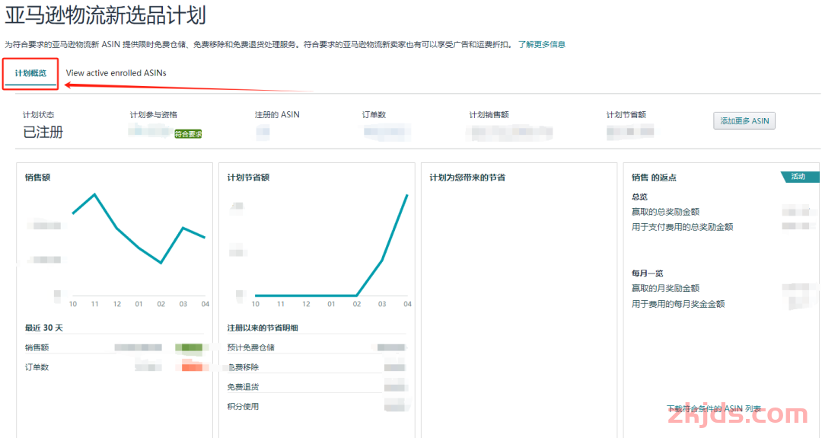Click the 计划节省额 header label
The height and width of the screenshot is (438, 822).
(x=626, y=115)
